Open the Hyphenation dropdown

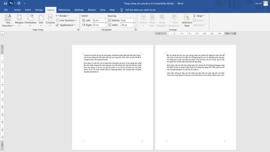[x=66, y=25]
